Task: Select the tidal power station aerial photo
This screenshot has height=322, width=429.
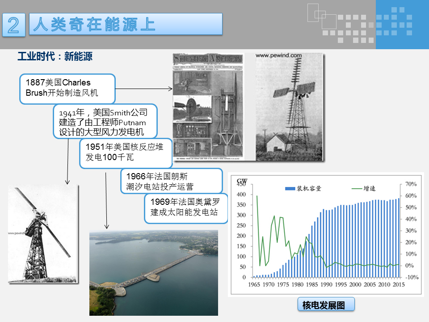Action: click(x=154, y=273)
